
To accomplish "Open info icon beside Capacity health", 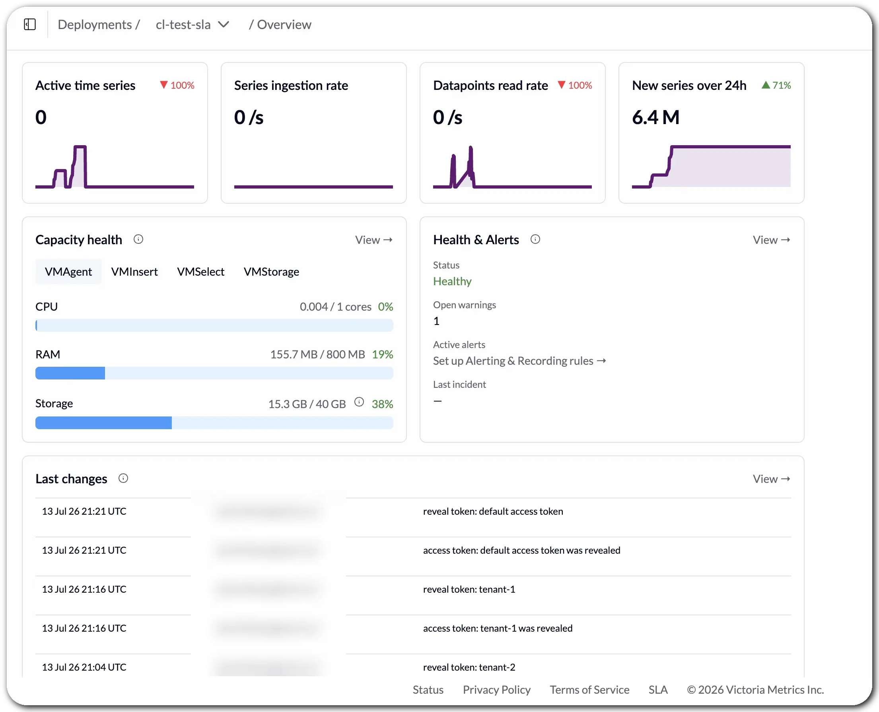I will tap(139, 239).
